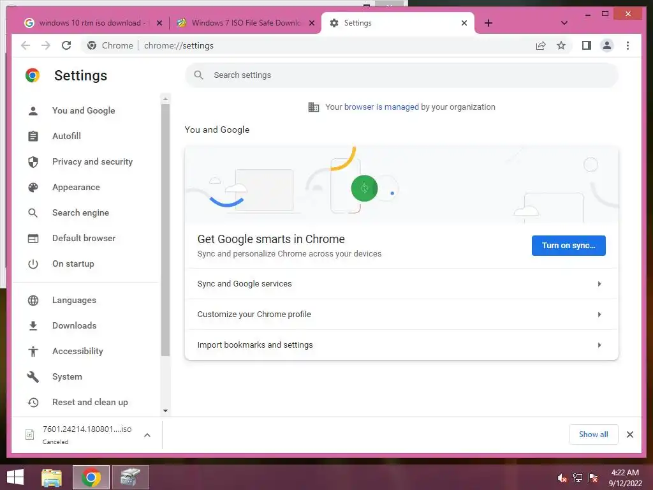The height and width of the screenshot is (490, 653).
Task: Open Reset and clean up settings
Action: tap(90, 402)
